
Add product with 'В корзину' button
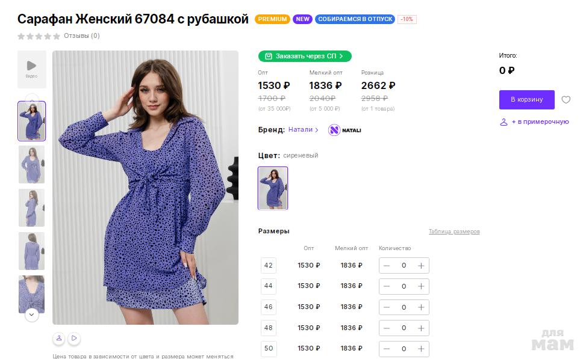pos(526,100)
